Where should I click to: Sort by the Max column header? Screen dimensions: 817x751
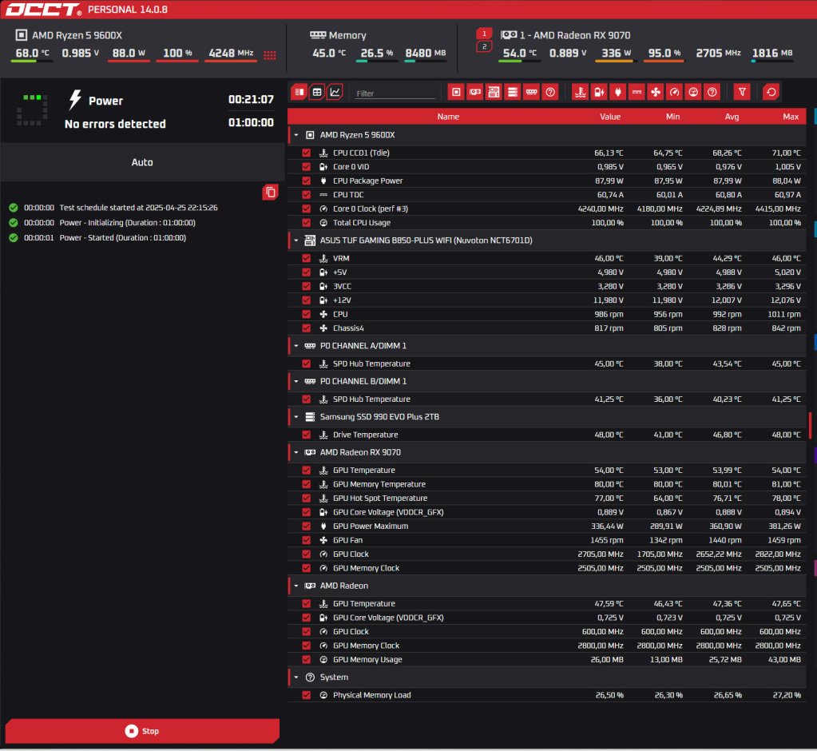pyautogui.click(x=791, y=117)
